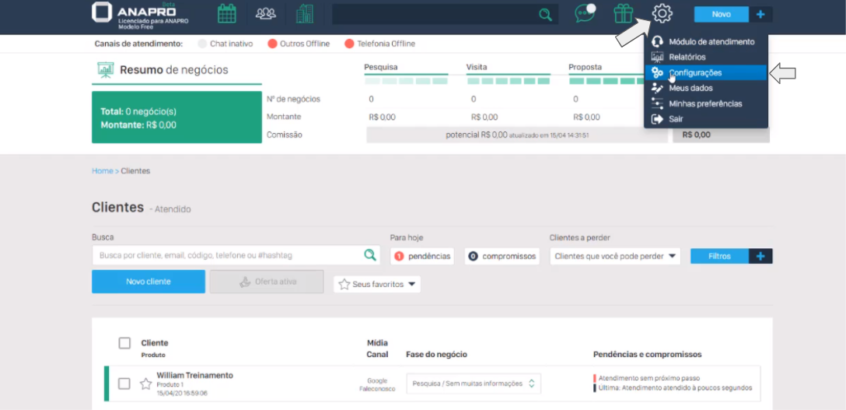Select Configurações from the settings menu
The image size is (846, 410).
coord(695,72)
